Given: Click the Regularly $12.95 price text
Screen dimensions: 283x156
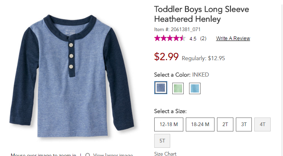Looking at the screenshot, I should point(203,59).
